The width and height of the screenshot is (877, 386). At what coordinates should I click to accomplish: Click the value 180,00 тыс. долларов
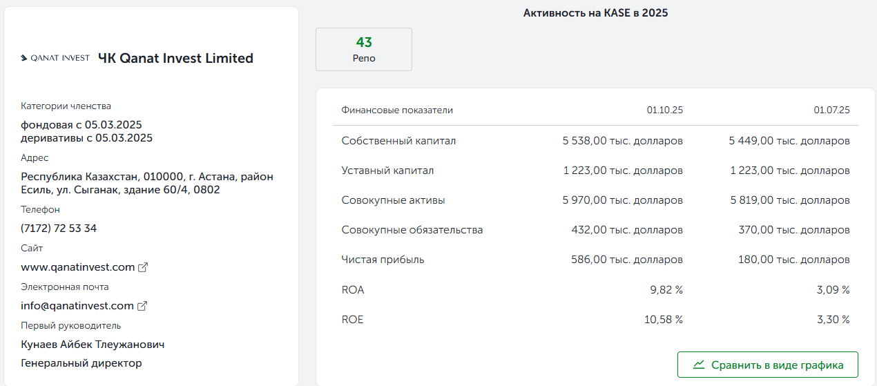[794, 260]
